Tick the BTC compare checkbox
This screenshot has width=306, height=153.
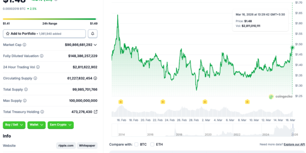pyautogui.click(x=136, y=144)
